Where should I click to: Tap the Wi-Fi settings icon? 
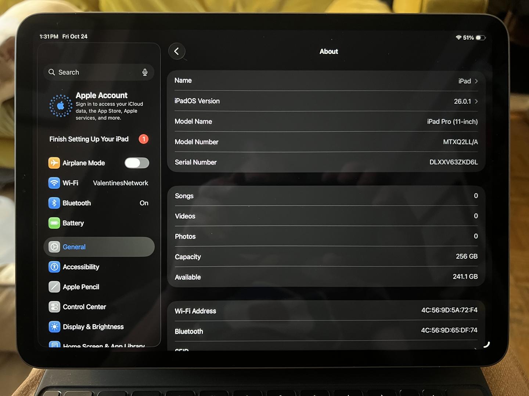click(x=54, y=183)
